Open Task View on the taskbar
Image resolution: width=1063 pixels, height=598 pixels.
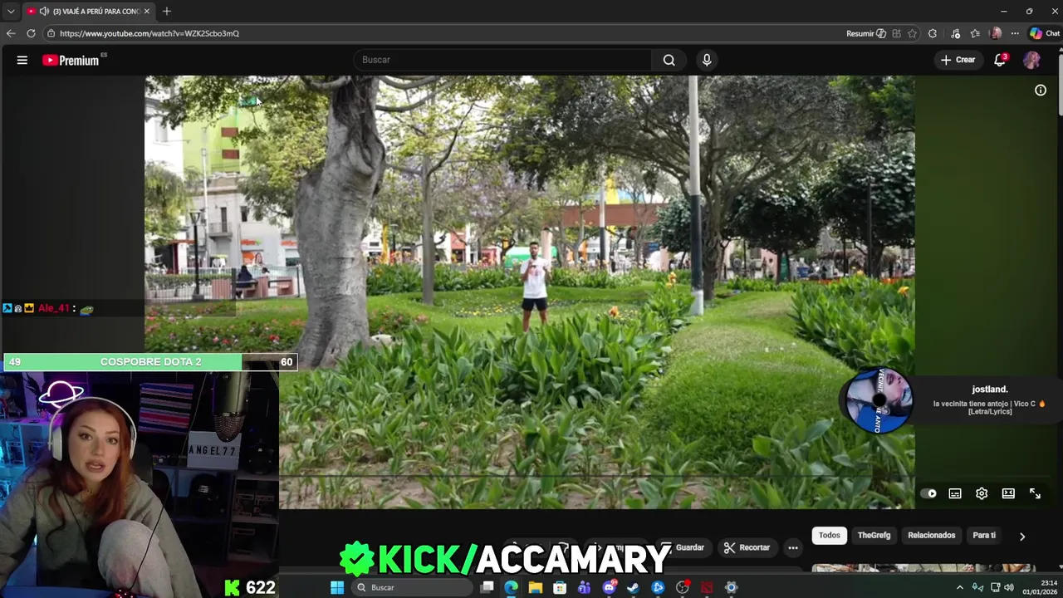click(x=487, y=587)
